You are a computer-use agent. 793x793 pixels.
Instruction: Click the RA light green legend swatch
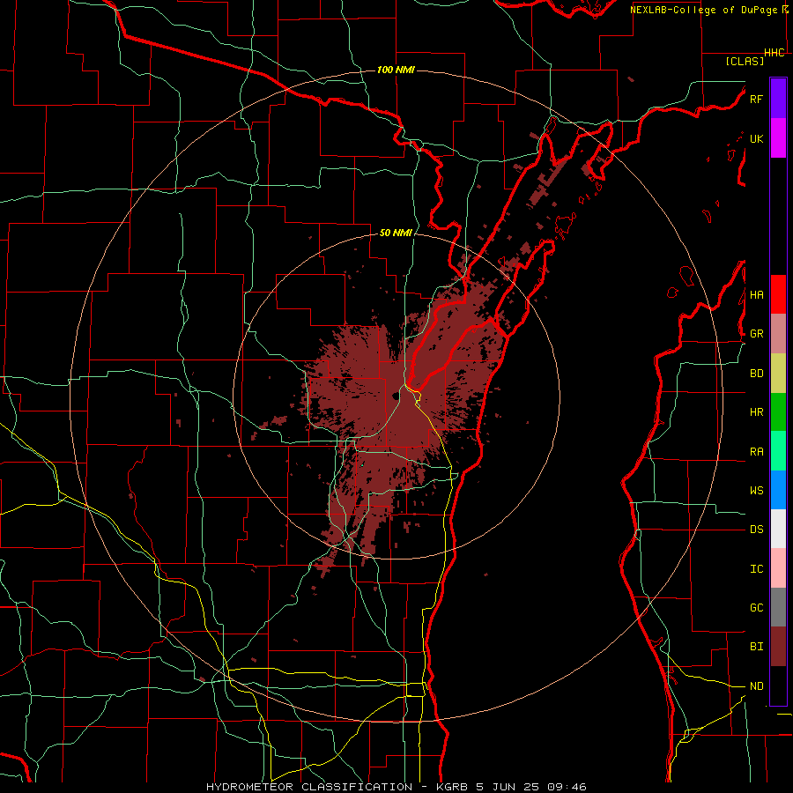tap(778, 451)
